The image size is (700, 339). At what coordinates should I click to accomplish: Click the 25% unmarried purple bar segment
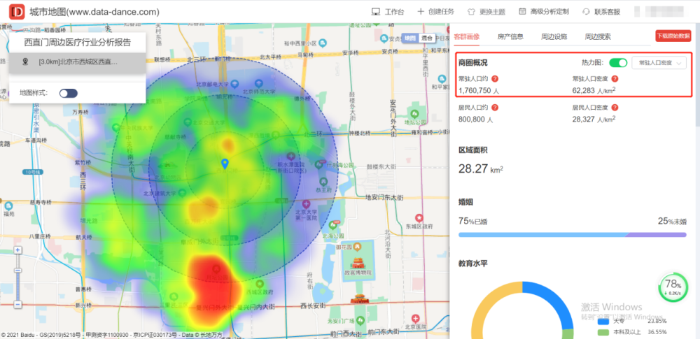coord(657,235)
